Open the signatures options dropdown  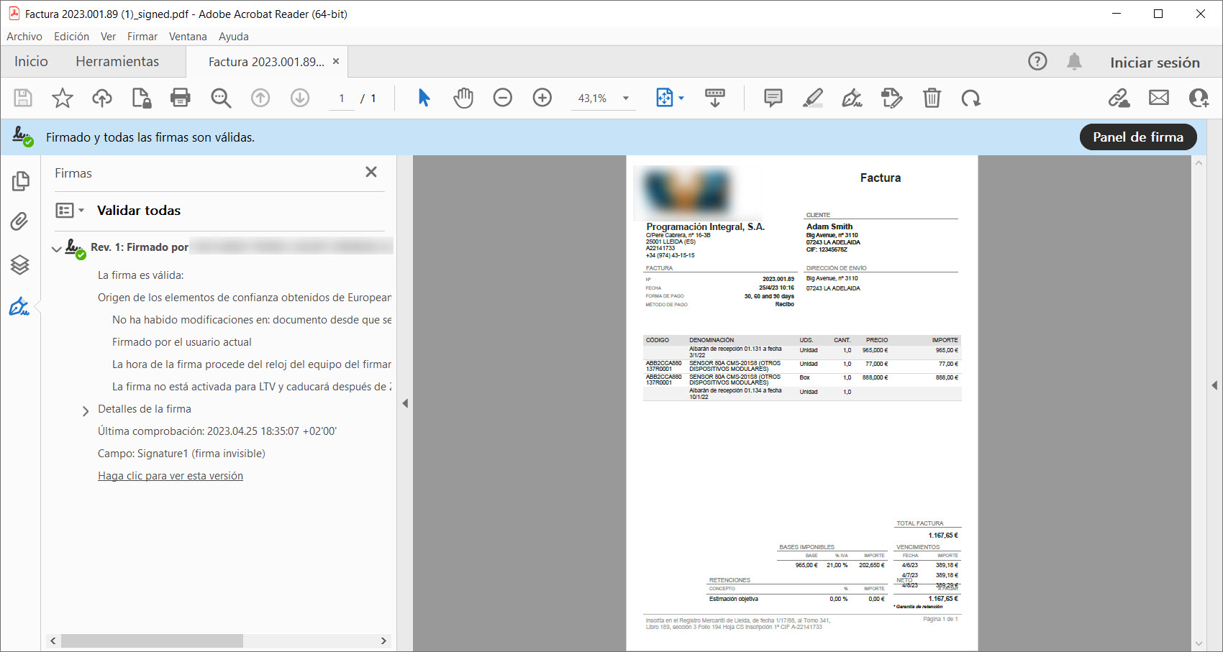click(x=70, y=211)
